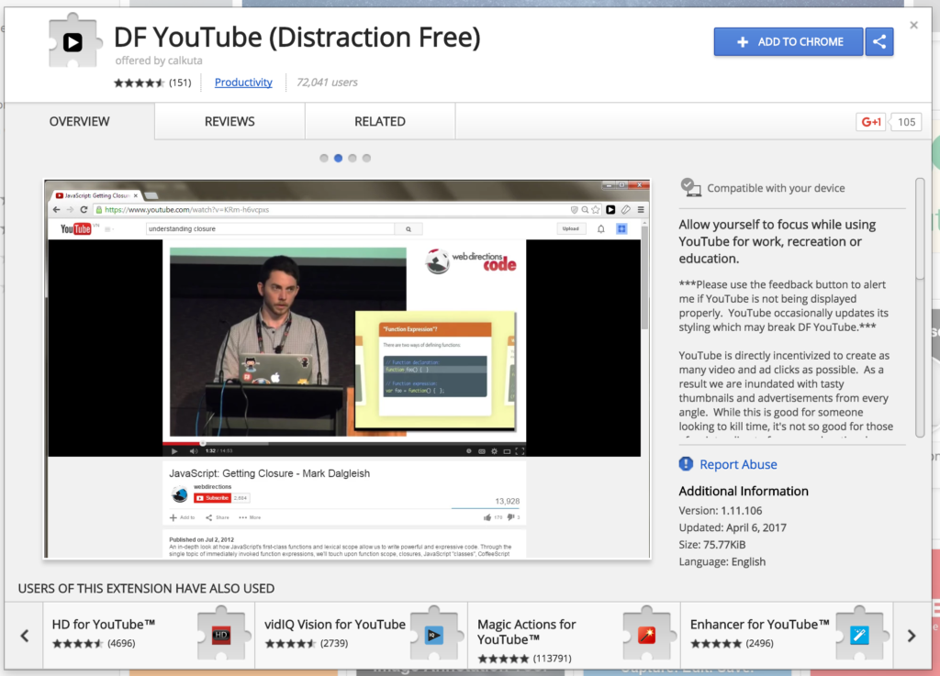This screenshot has width=940, height=676.
Task: Click the share icon button
Action: pos(878,42)
